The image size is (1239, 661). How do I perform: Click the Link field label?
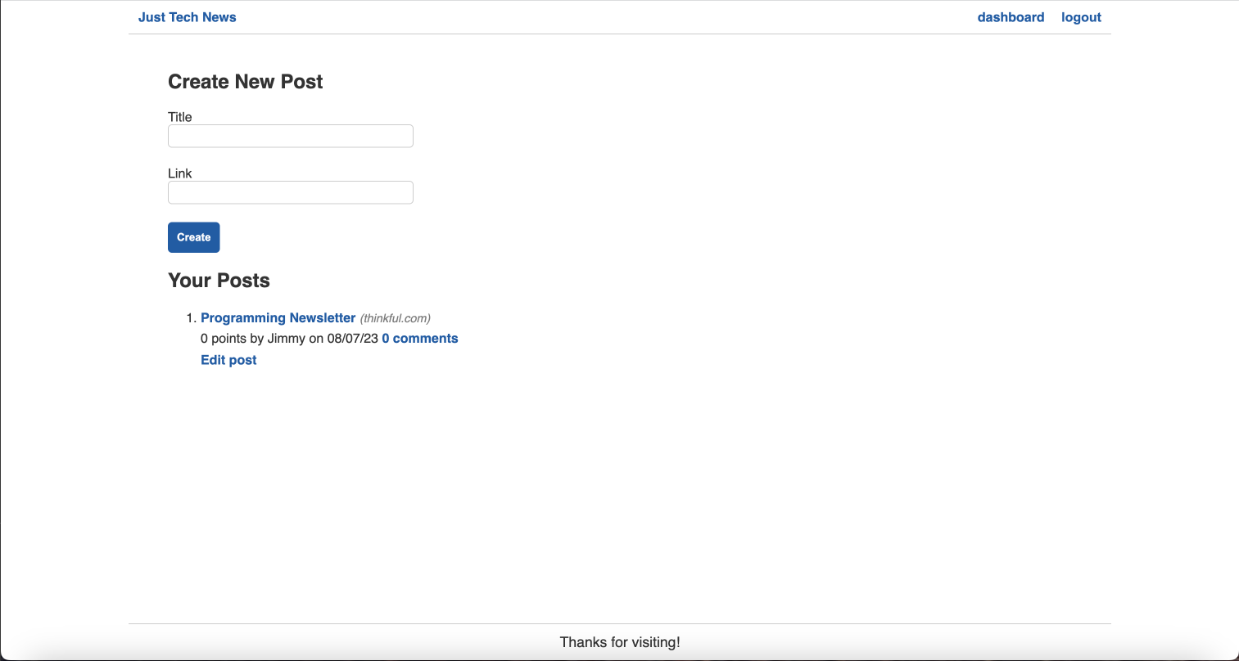pos(180,173)
